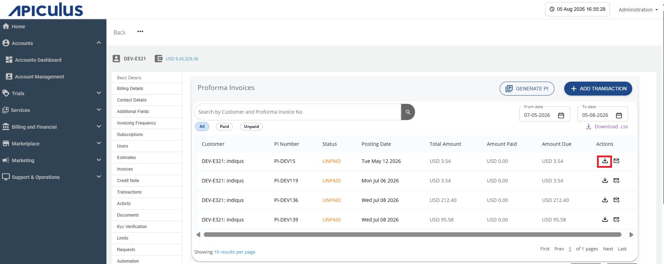This screenshot has width=664, height=264.
Task: Click the Account Management icon
Action: [x=9, y=76]
